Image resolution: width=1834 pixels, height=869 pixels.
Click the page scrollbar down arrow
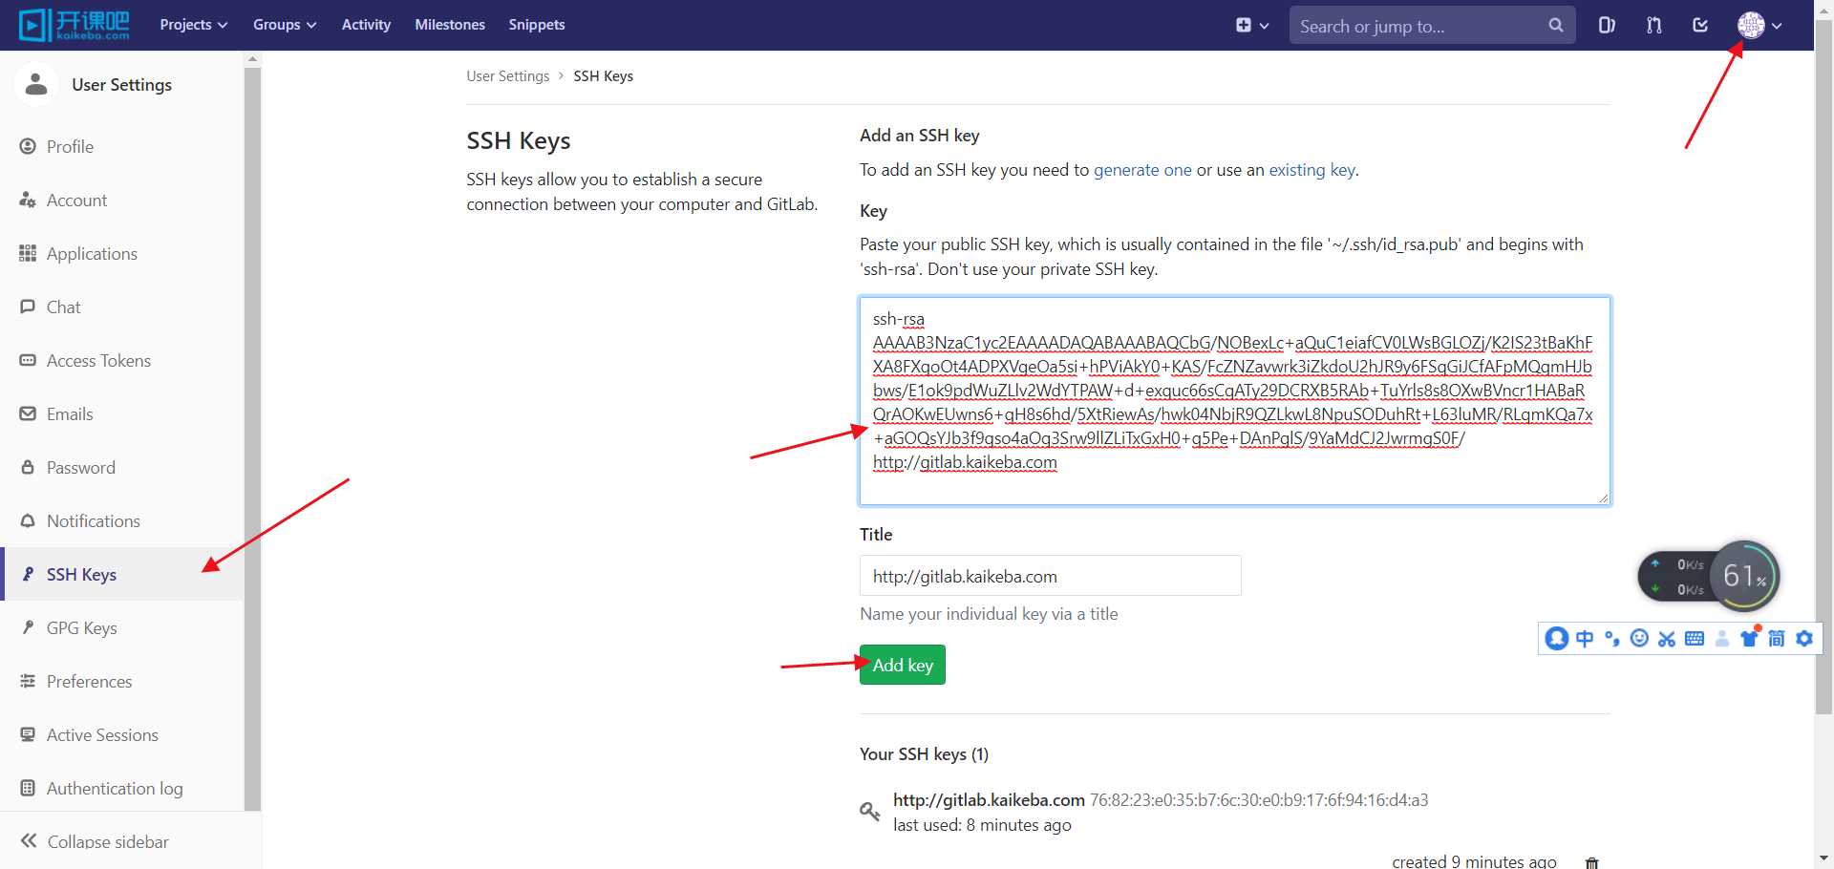point(1823,858)
